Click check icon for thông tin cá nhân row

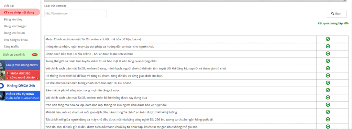[x=328, y=46]
